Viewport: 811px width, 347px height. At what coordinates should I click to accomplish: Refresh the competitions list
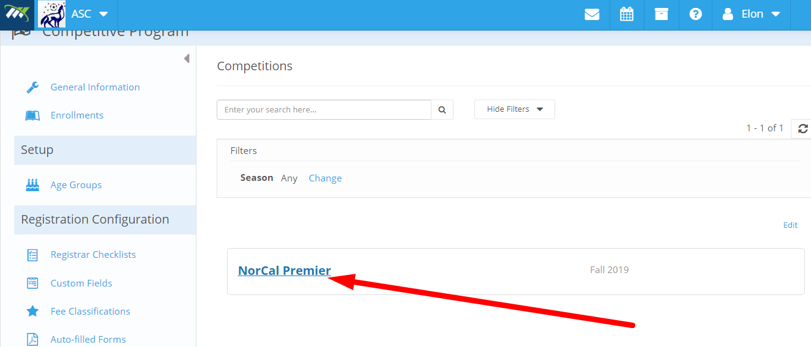[802, 128]
